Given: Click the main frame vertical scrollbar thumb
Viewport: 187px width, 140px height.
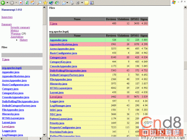Looking at the screenshot, I should click(185, 65).
